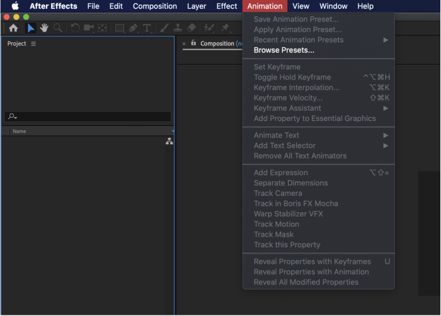Click Keyframe Velocity menu entry
This screenshot has height=316, width=441.
coord(319,98)
